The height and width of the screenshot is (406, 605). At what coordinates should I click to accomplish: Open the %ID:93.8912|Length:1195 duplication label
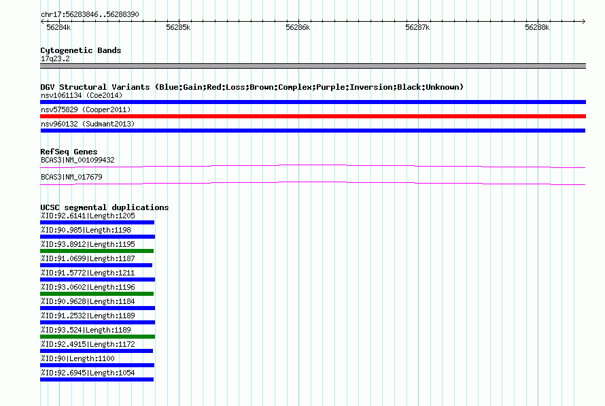pyautogui.click(x=88, y=244)
